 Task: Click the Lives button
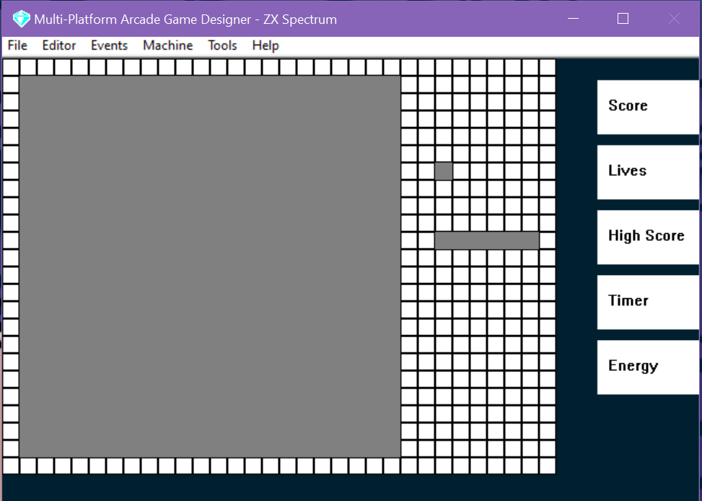pos(648,172)
